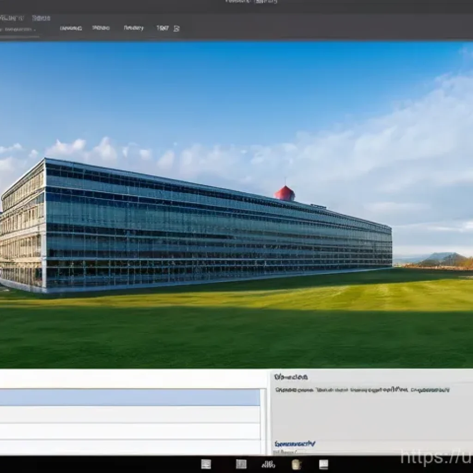This screenshot has width=473, height=473.
Task: Select the highlighted blue row in the bottom list
Action: click(x=129, y=397)
